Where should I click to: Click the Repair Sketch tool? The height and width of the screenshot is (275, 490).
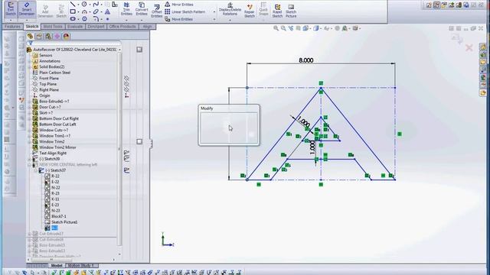(250, 11)
